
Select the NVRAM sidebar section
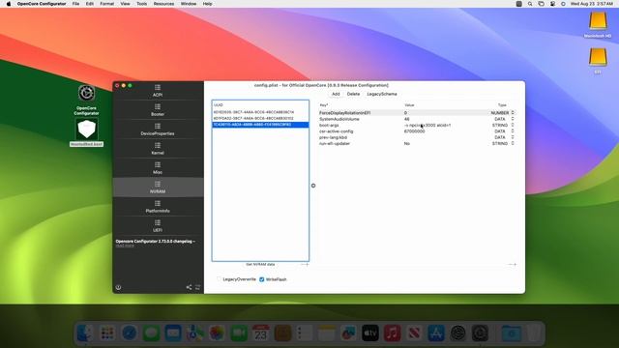(158, 188)
